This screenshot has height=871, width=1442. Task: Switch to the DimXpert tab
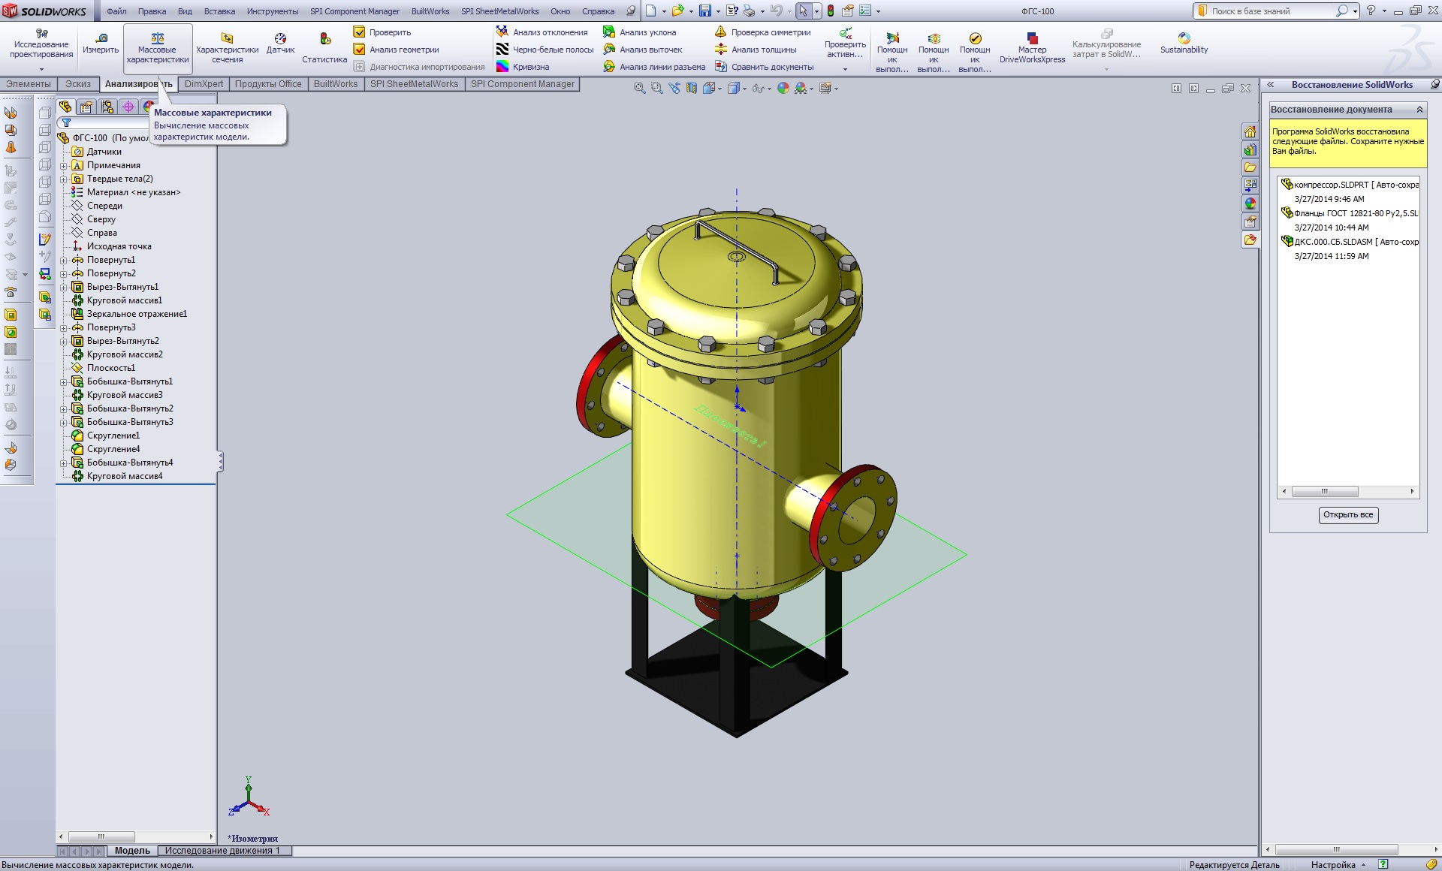204,84
